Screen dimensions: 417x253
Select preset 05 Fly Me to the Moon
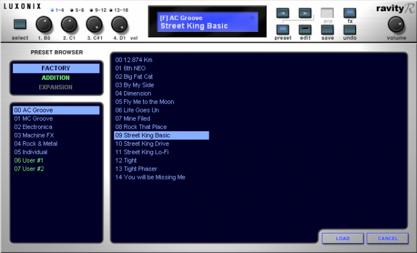point(144,102)
